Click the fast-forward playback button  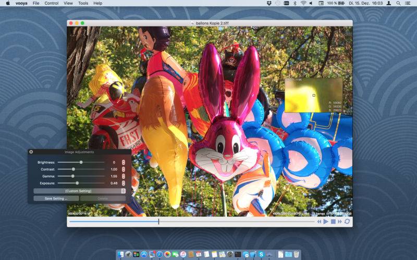tap(340, 222)
